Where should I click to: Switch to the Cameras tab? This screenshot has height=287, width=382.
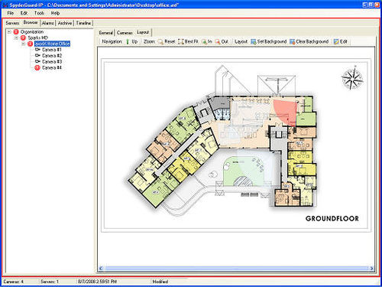click(x=125, y=33)
